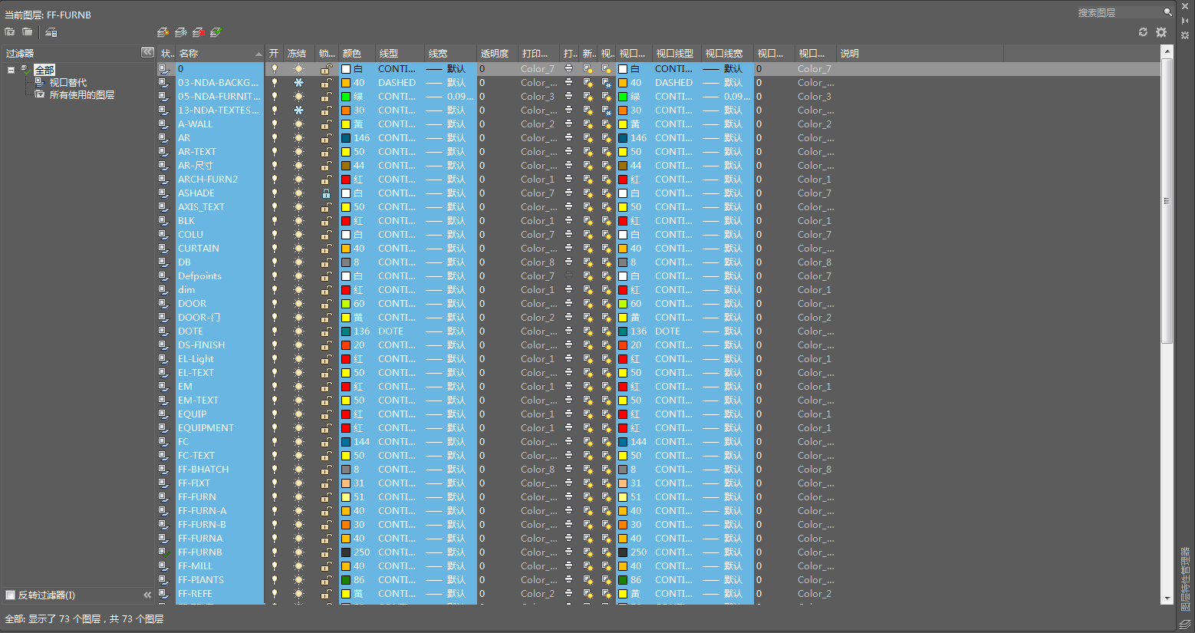
Task: Click the status icon of EL-Light layer
Action: point(163,359)
